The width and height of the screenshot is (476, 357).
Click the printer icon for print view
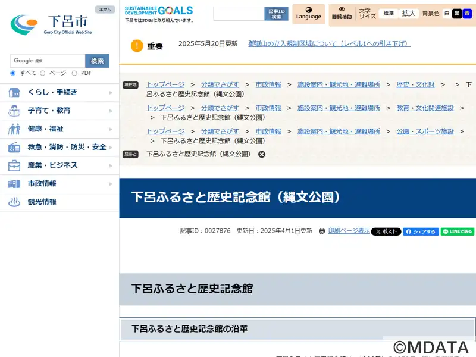322,231
